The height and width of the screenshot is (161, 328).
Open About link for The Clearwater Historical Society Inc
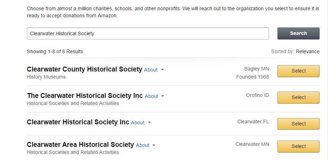point(151,96)
